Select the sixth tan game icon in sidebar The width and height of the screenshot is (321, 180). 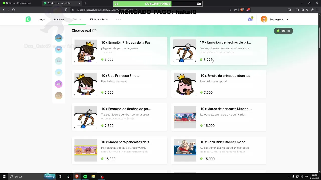point(59,96)
